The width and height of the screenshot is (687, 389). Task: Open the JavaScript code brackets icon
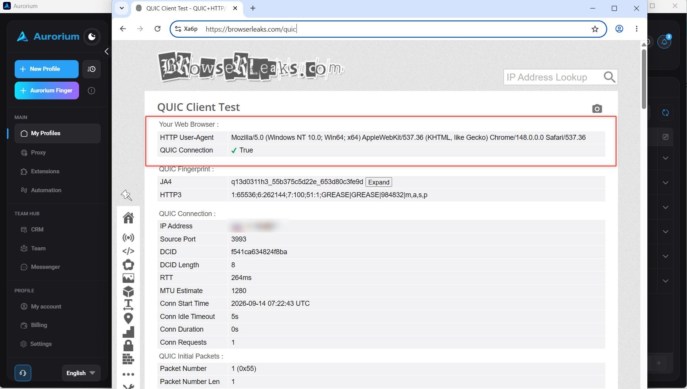(128, 251)
